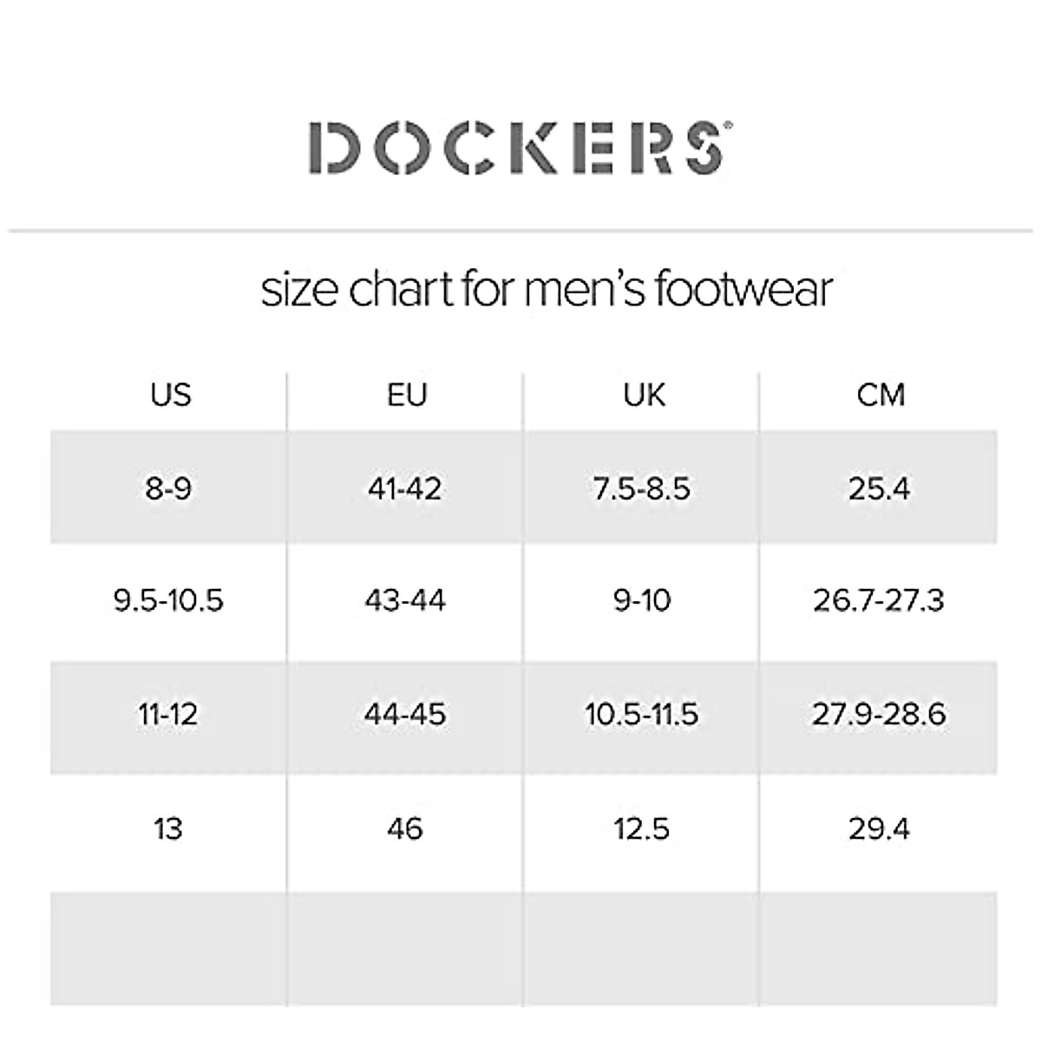Image resolution: width=1041 pixels, height=1041 pixels.
Task: Click the US size 8-9 cell
Action: pos(168,488)
